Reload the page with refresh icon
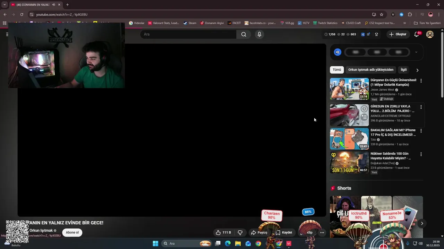The image size is (444, 249). tap(22, 15)
